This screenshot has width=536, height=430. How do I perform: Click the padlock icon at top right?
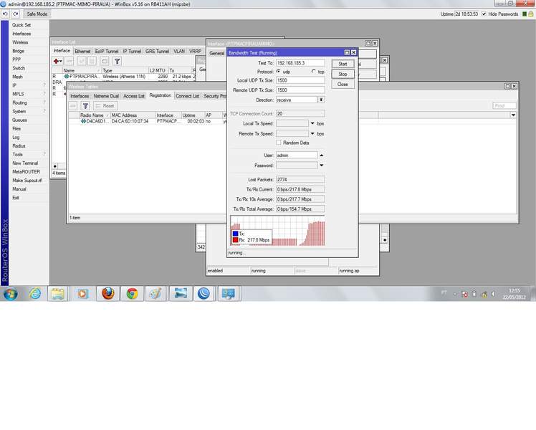tap(531, 14)
